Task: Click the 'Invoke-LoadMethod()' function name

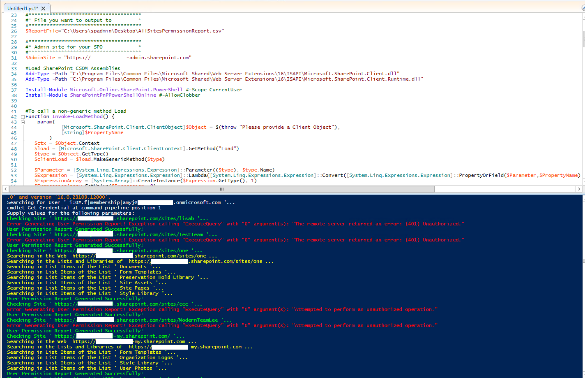Action: 80,117
